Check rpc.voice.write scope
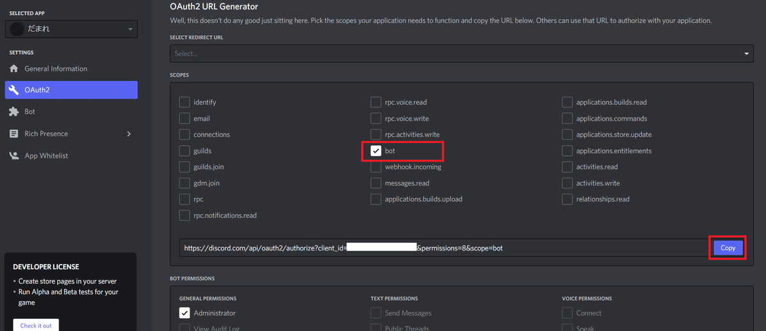 pyautogui.click(x=376, y=118)
